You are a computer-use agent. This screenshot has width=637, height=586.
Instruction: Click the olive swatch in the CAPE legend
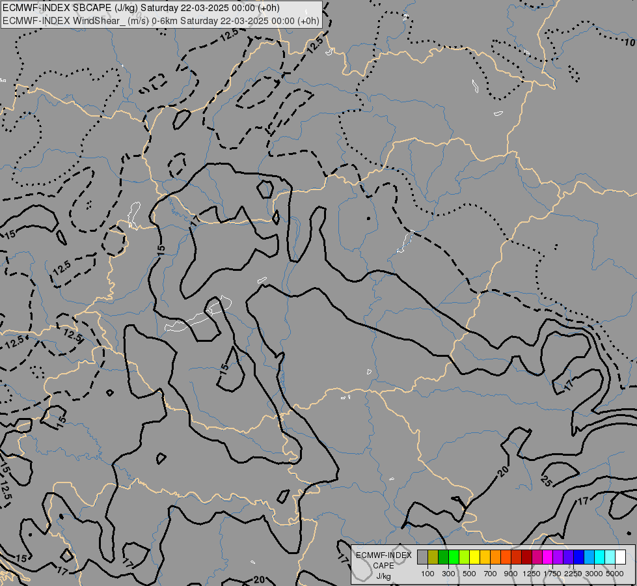[x=433, y=557]
